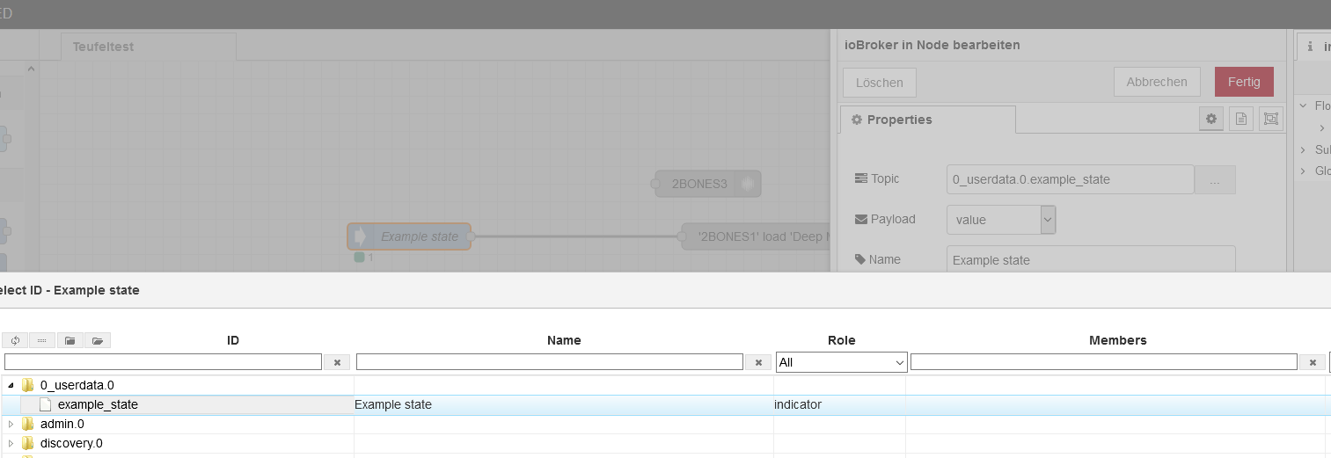Screen dimensions: 1331x458
Task: Expand the discovery.0 tree node
Action: point(11,443)
